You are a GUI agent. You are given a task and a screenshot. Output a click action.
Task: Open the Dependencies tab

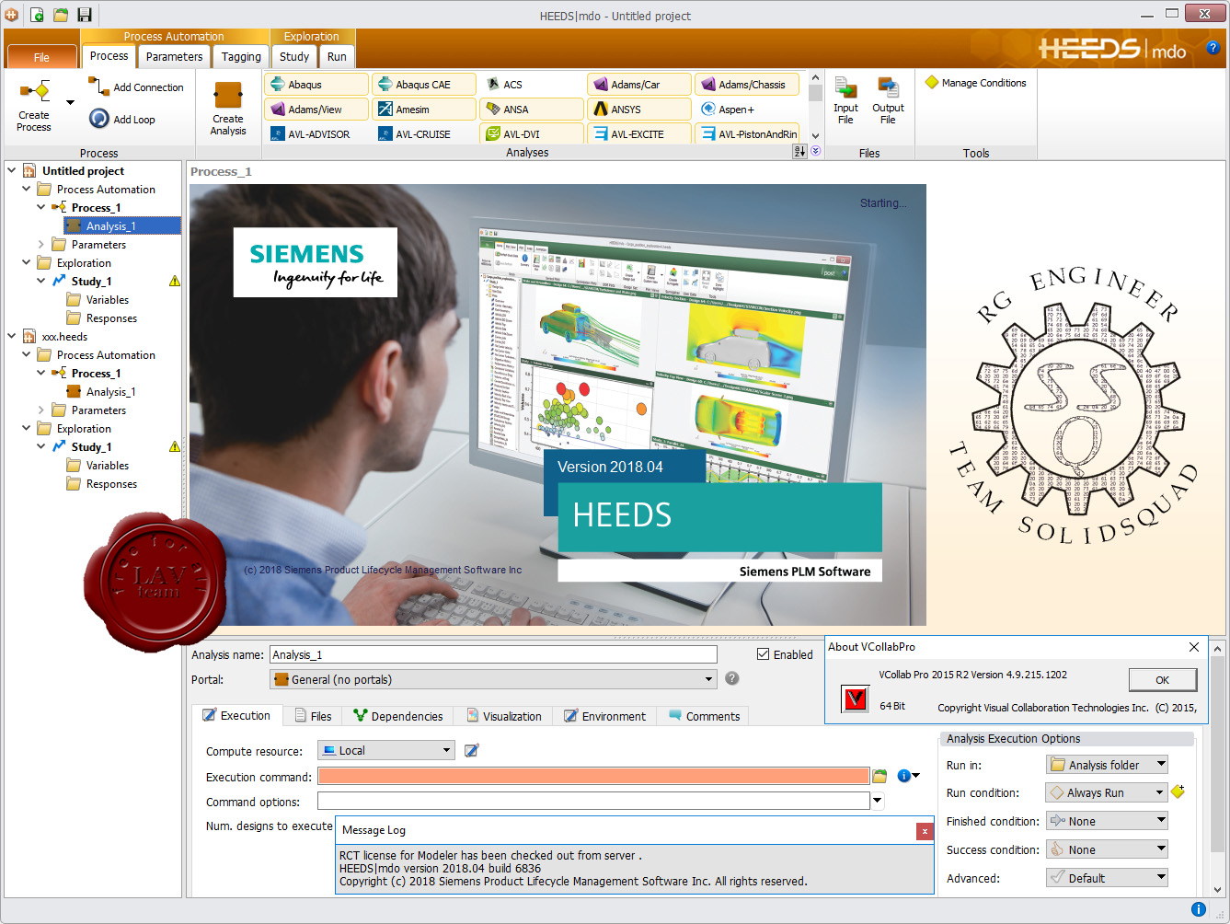coord(398,716)
